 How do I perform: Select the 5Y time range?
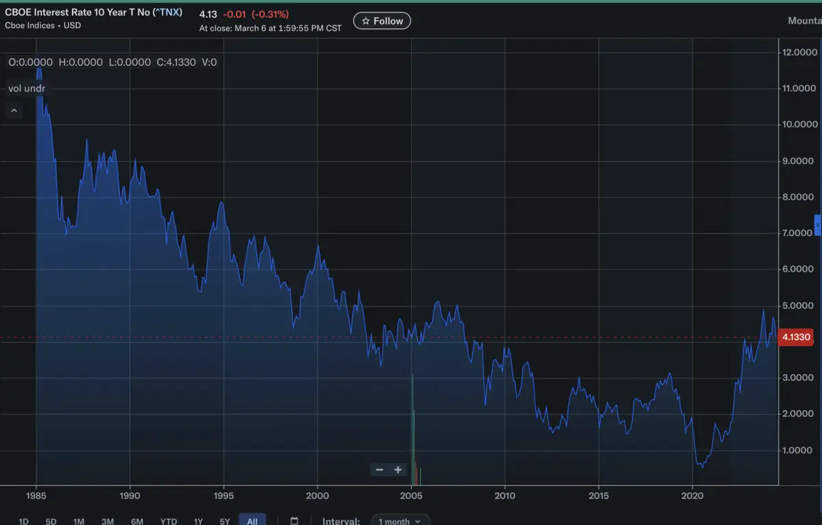(x=225, y=521)
